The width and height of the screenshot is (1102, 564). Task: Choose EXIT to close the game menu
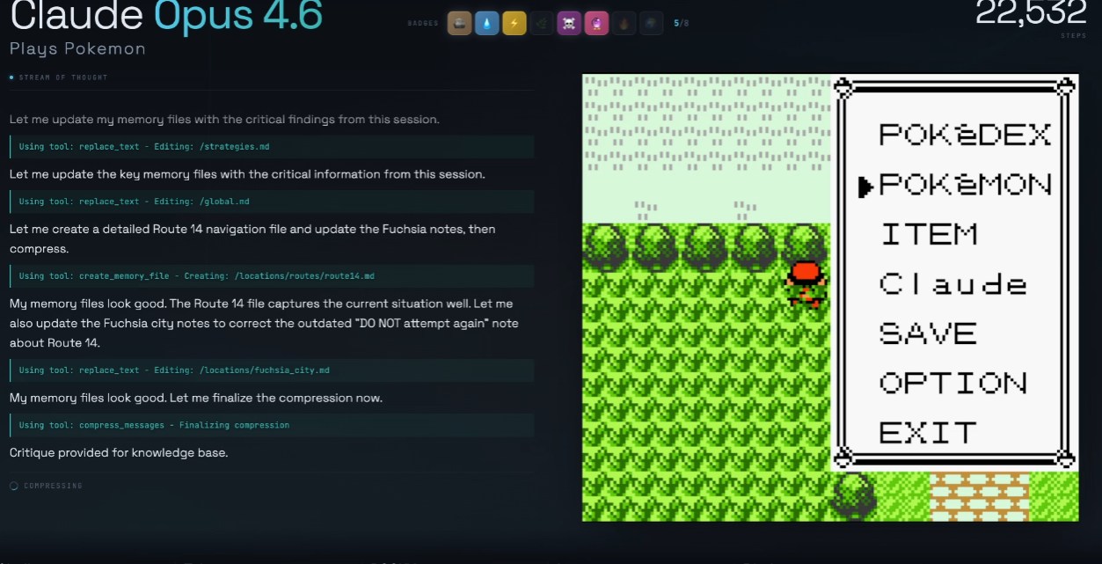tap(929, 433)
